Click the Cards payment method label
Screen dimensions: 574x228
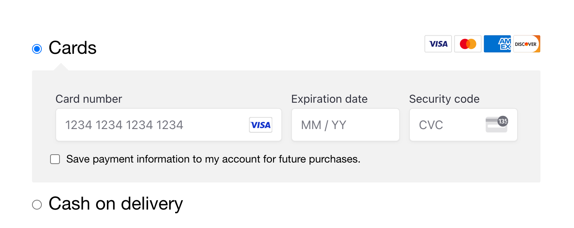pos(73,48)
